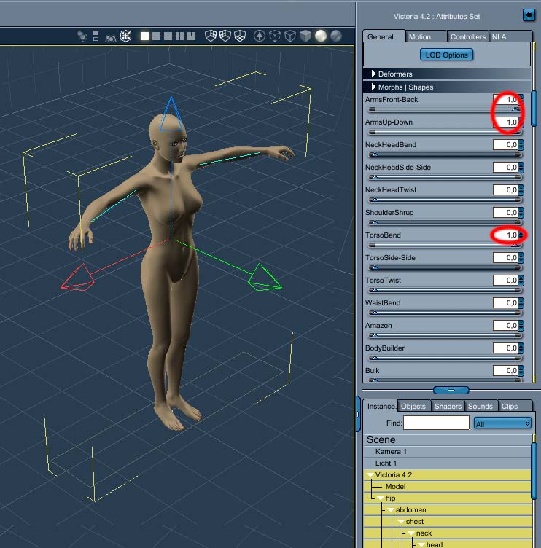Image resolution: width=541 pixels, height=548 pixels.
Task: Toggle the first working plane cube icon
Action: click(x=211, y=36)
